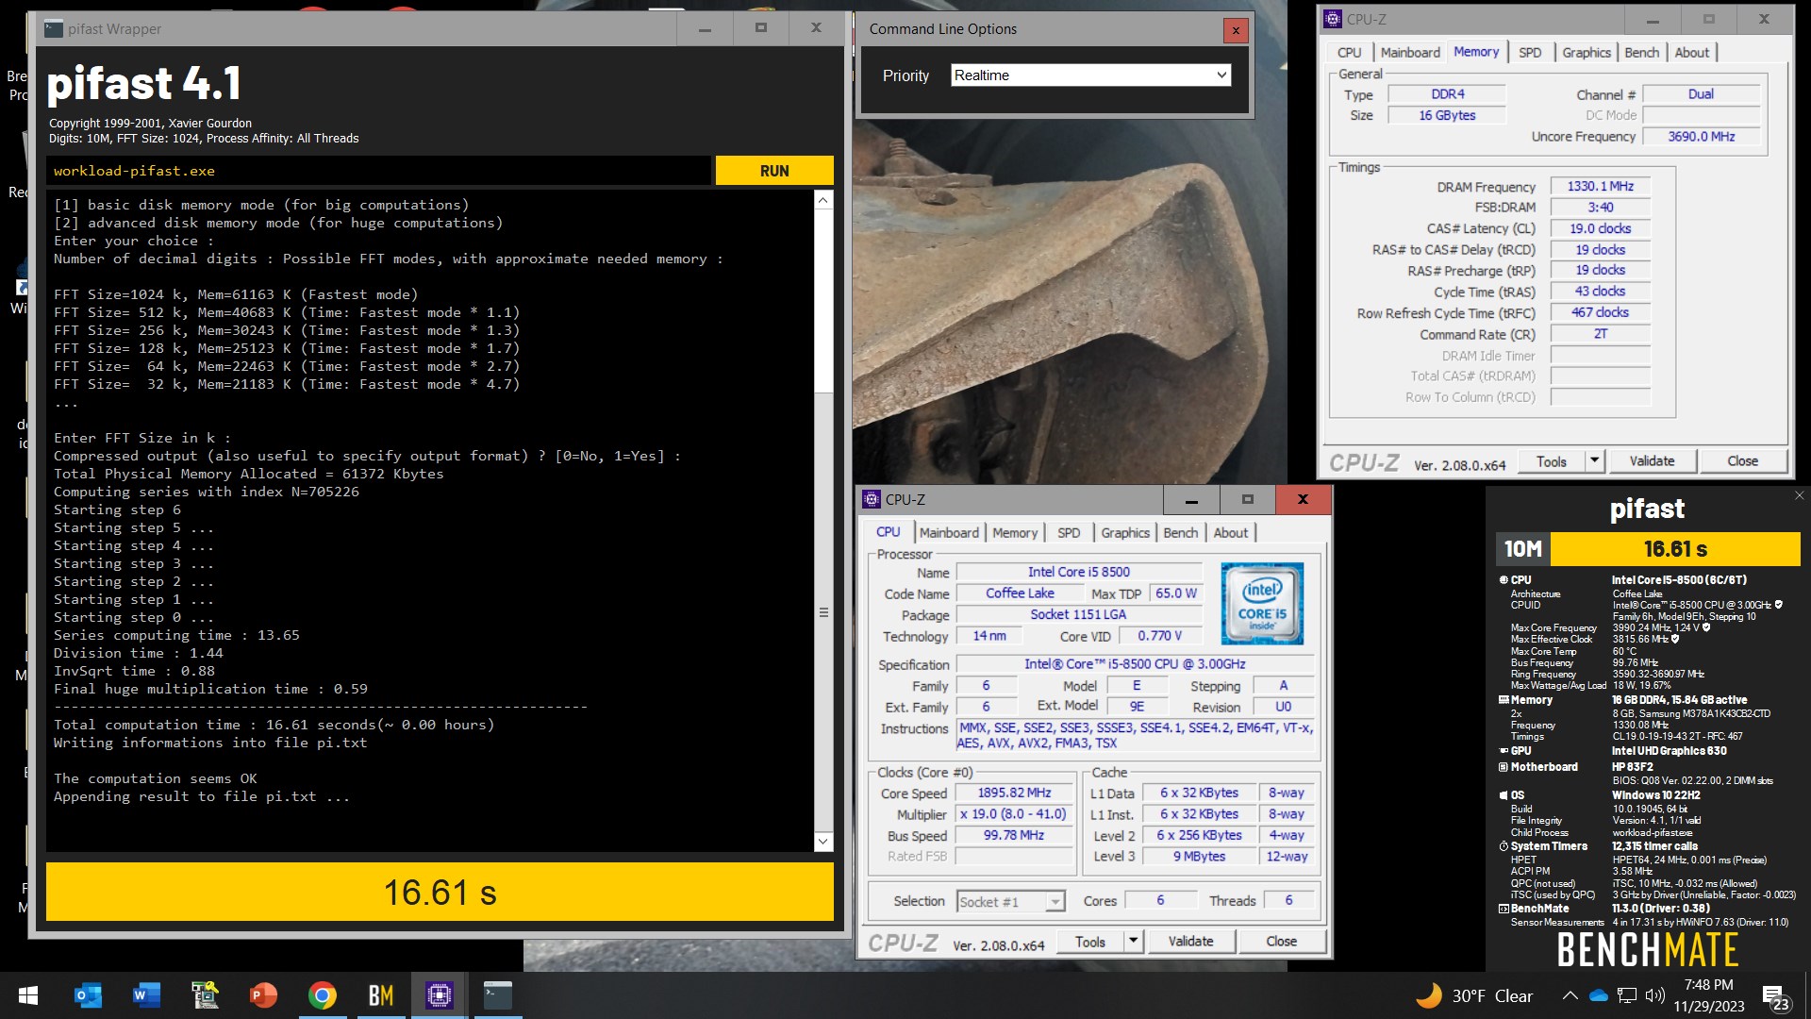Viewport: 1811px width, 1019px height.
Task: Close the Command Line Options window
Action: coord(1236,30)
